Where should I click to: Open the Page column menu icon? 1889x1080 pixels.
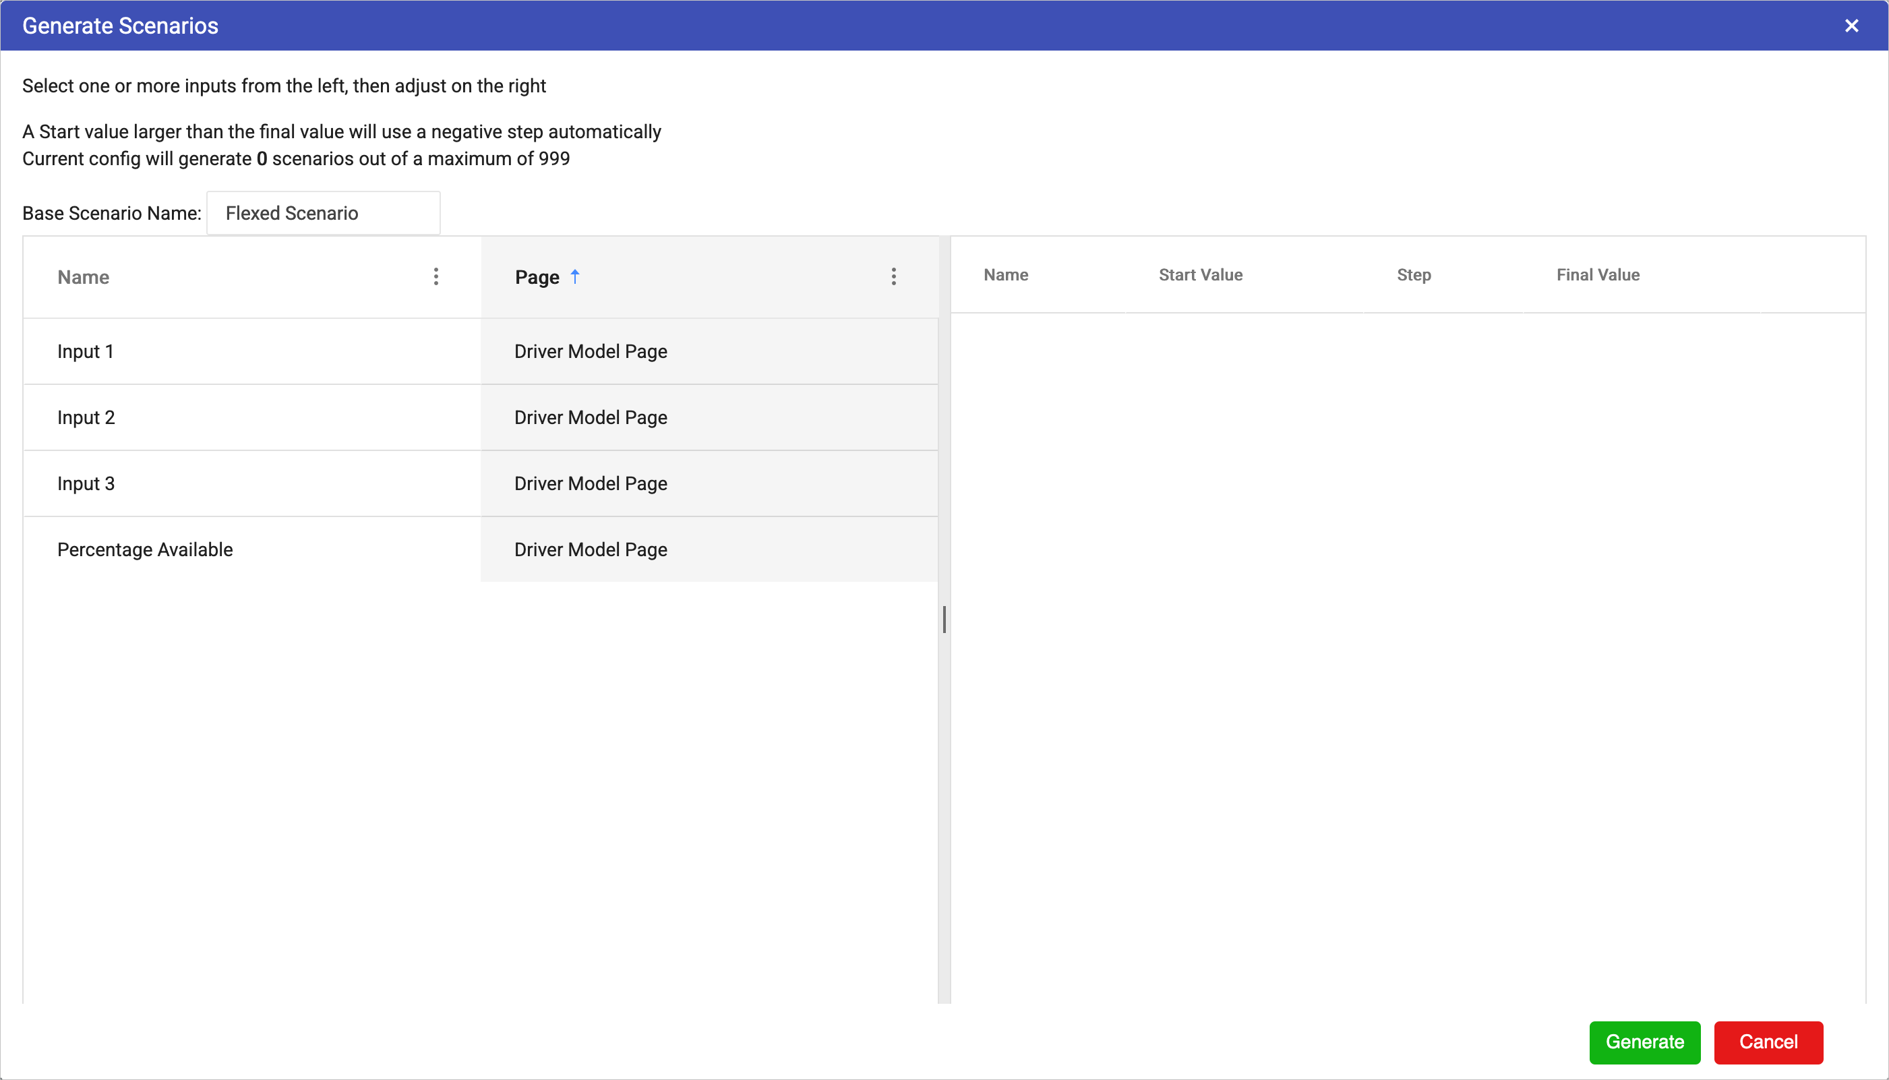pyautogui.click(x=894, y=276)
